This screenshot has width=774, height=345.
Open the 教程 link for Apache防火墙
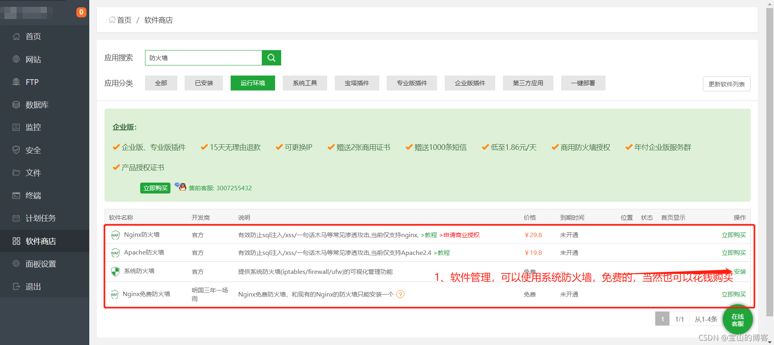443,253
